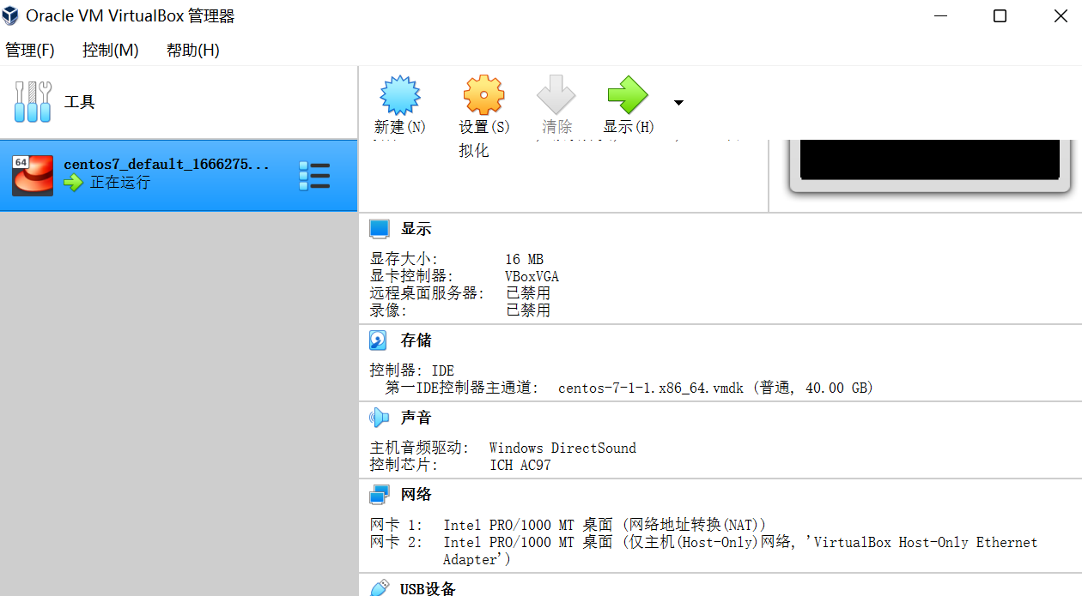Click the VirtualBox app icon in title bar
1082x596 pixels.
[x=10, y=15]
